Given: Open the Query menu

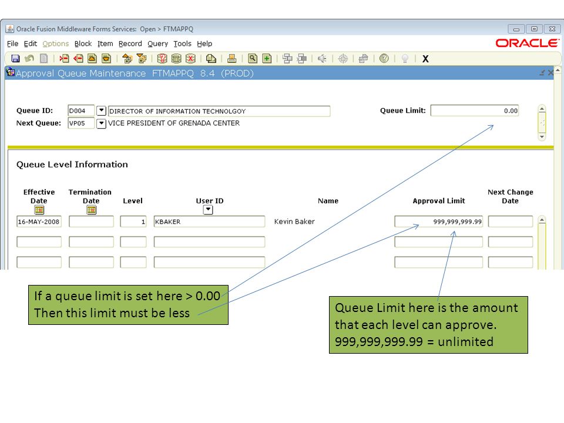Looking at the screenshot, I should point(157,43).
